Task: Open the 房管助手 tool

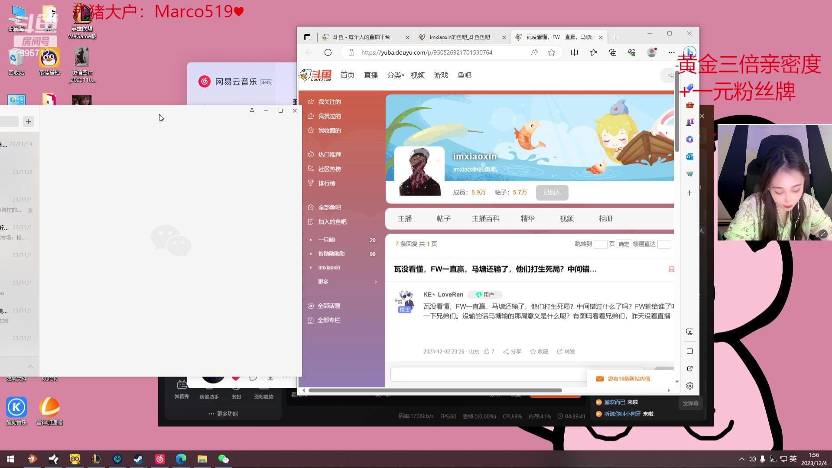Action: 209,396
